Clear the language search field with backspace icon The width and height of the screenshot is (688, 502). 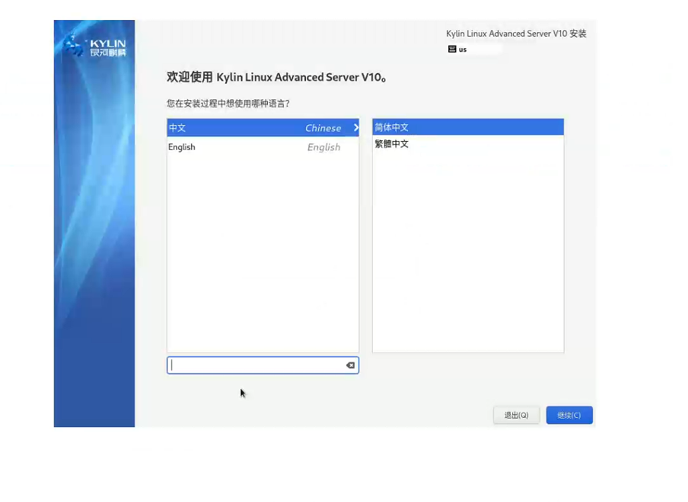[350, 366]
